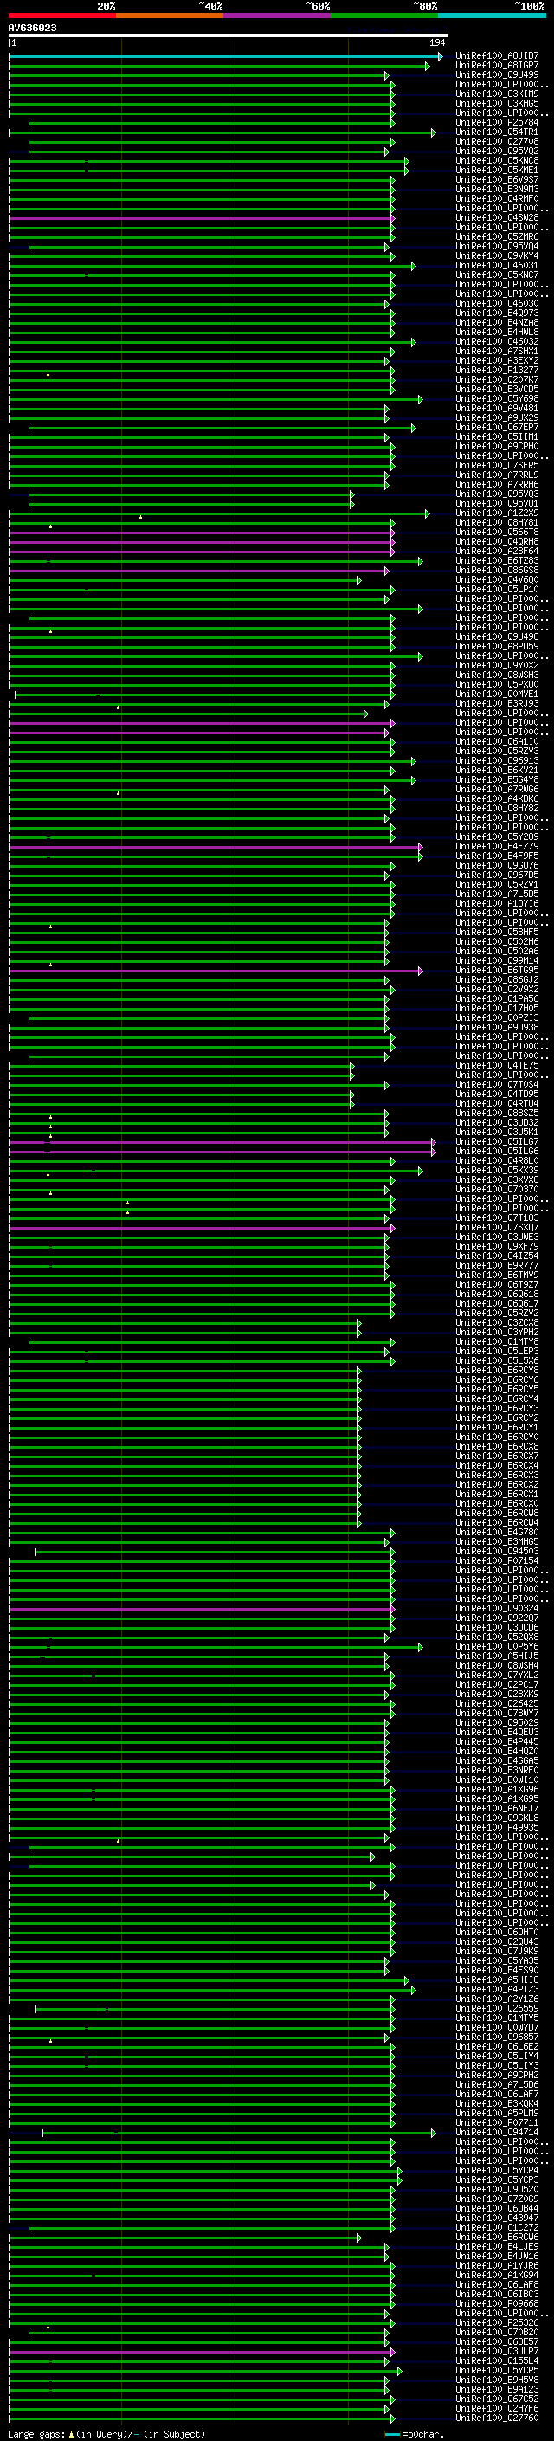This screenshot has width=554, height=2441.
Task: Click the cyan alignment bar for UniRef100_A8JID7
Action: point(225,57)
